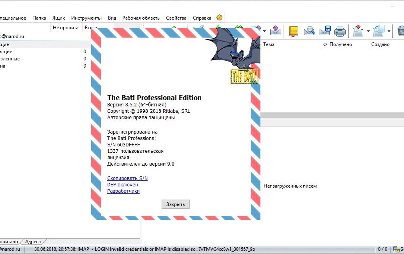Open dropdown arrow beside copy to folder
The image size is (404, 254).
[x=389, y=31]
